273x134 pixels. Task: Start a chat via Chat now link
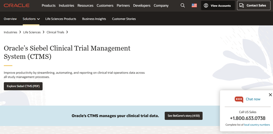click(x=253, y=99)
